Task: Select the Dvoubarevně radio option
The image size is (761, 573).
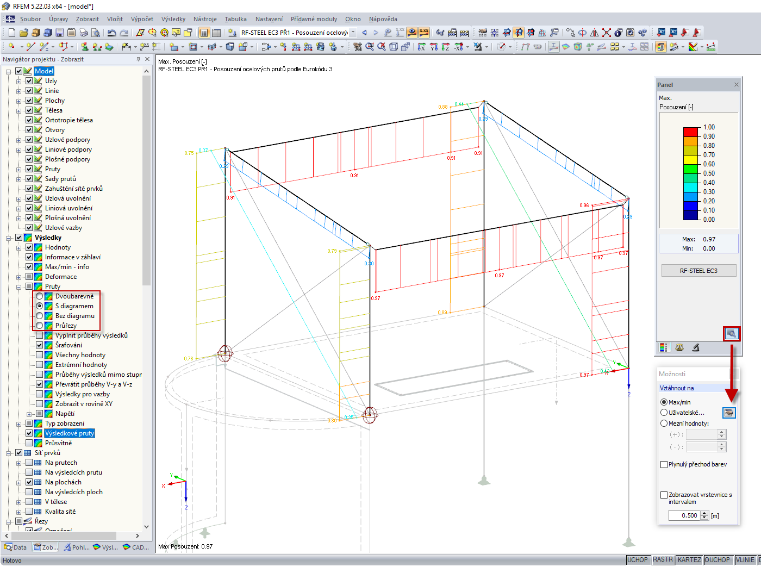Action: point(40,296)
